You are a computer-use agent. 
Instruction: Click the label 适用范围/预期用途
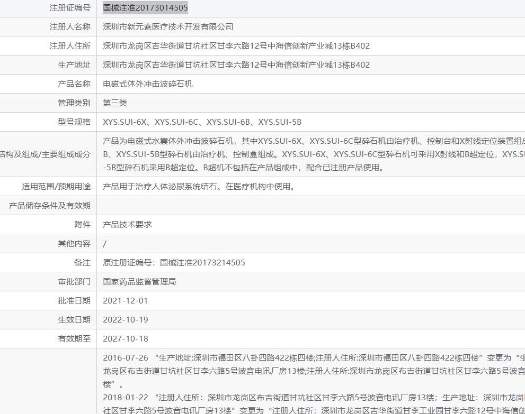pyautogui.click(x=56, y=187)
